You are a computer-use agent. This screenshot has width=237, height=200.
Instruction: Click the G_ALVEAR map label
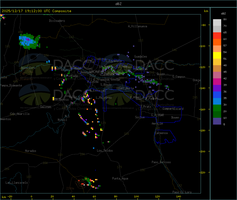click(x=157, y=115)
